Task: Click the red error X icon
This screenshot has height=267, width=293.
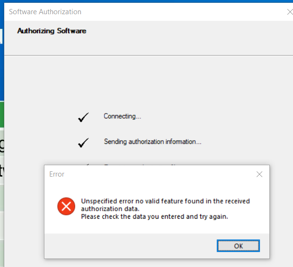Action: (x=66, y=206)
